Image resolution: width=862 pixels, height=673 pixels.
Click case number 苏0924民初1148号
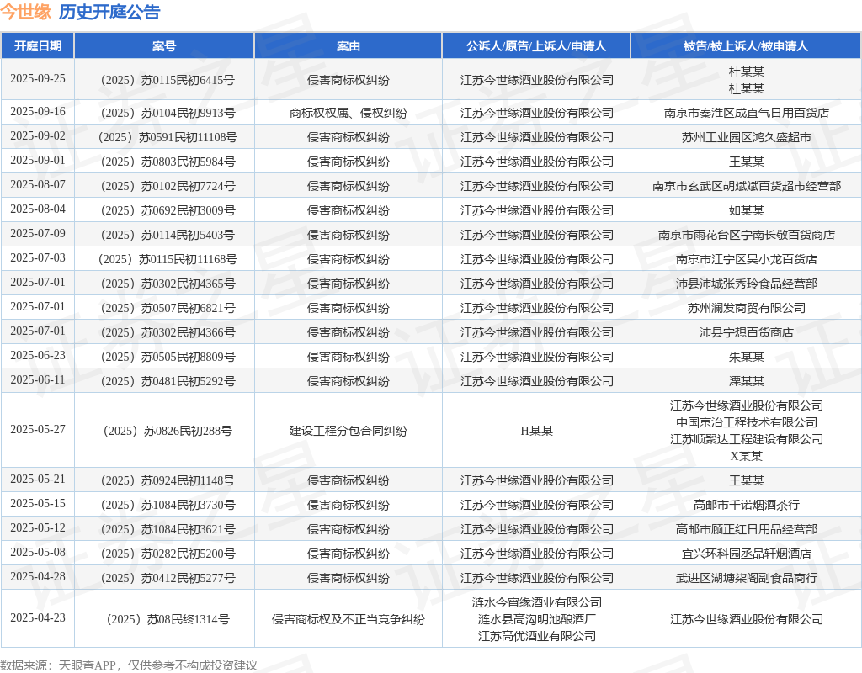coord(168,480)
